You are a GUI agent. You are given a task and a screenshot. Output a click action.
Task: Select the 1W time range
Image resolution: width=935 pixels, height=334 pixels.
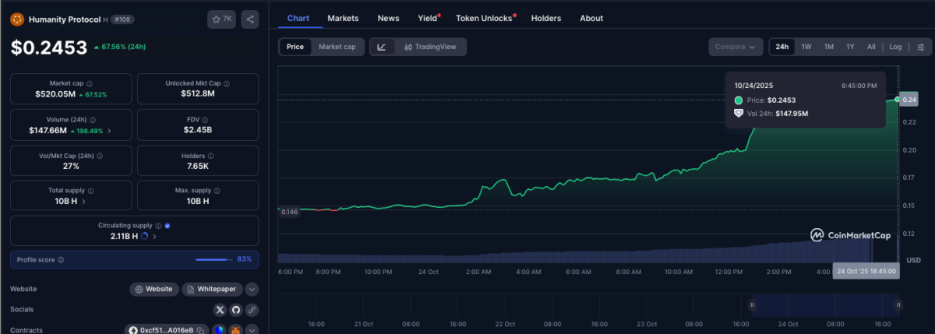pos(806,47)
